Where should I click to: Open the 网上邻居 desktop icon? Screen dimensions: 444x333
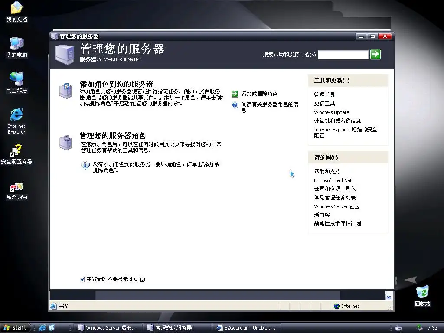[17, 82]
